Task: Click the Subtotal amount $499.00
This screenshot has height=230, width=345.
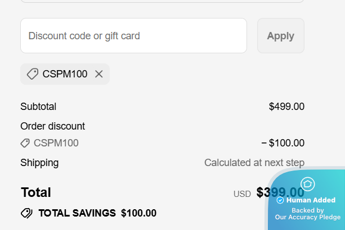Action: [286, 107]
